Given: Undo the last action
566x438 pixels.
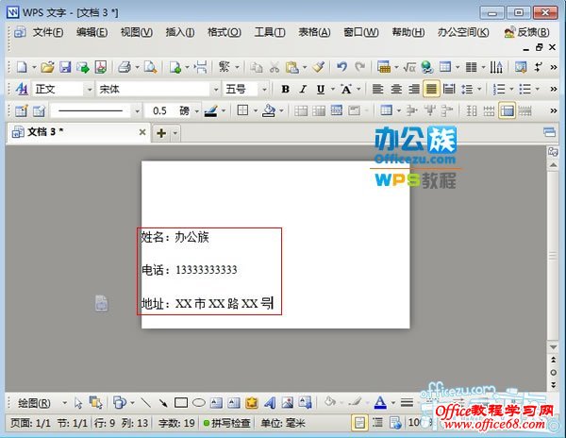Looking at the screenshot, I should pyautogui.click(x=341, y=67).
